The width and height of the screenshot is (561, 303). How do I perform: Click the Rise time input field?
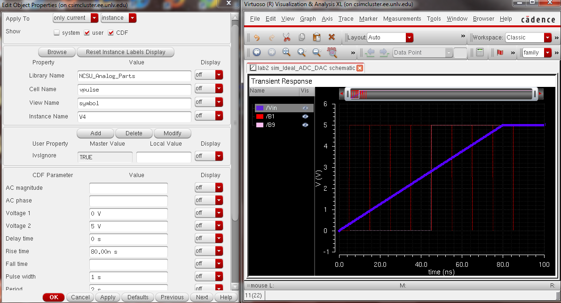pyautogui.click(x=128, y=251)
